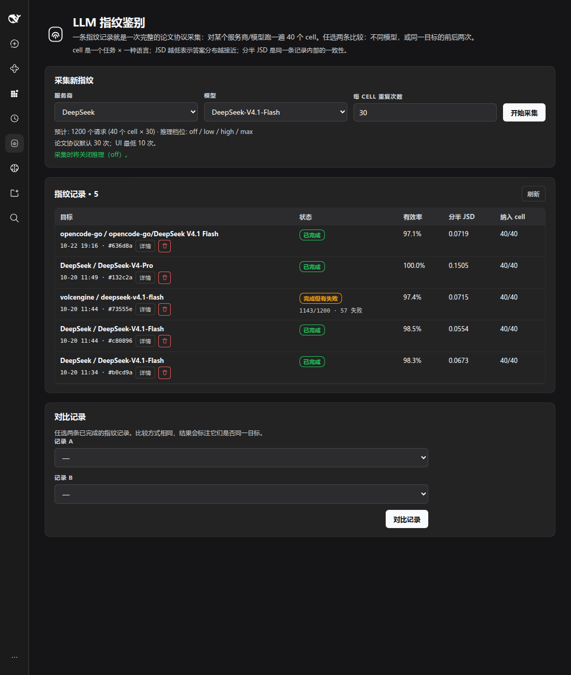
Task: Open 详情 for the DeepSeek-V4-Pro record
Action: click(145, 278)
